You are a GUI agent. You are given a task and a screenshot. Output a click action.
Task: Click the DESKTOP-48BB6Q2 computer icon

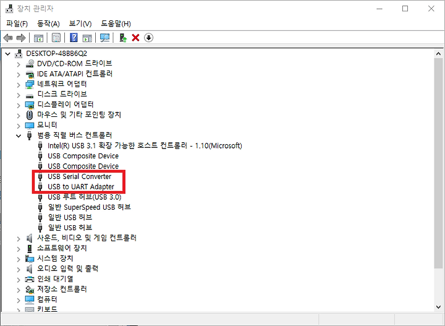coord(19,53)
